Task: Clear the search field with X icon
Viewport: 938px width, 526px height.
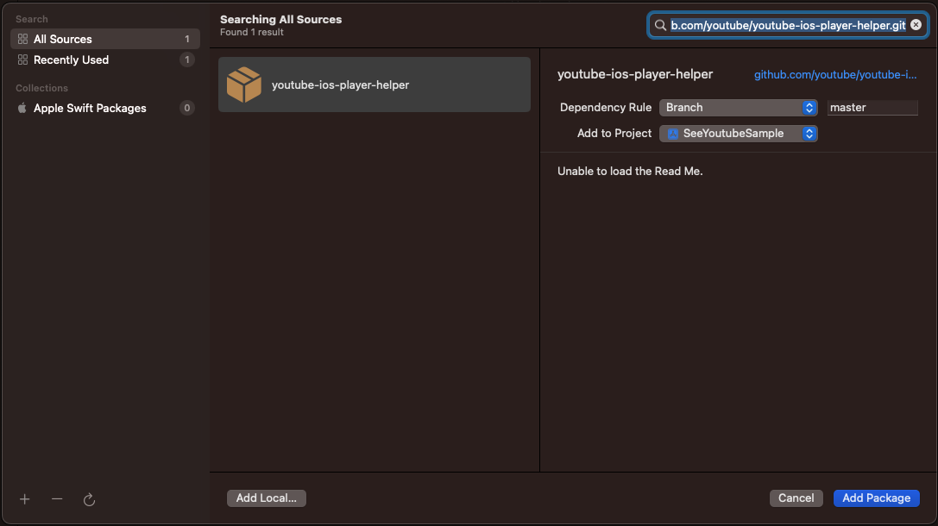Action: [x=916, y=24]
